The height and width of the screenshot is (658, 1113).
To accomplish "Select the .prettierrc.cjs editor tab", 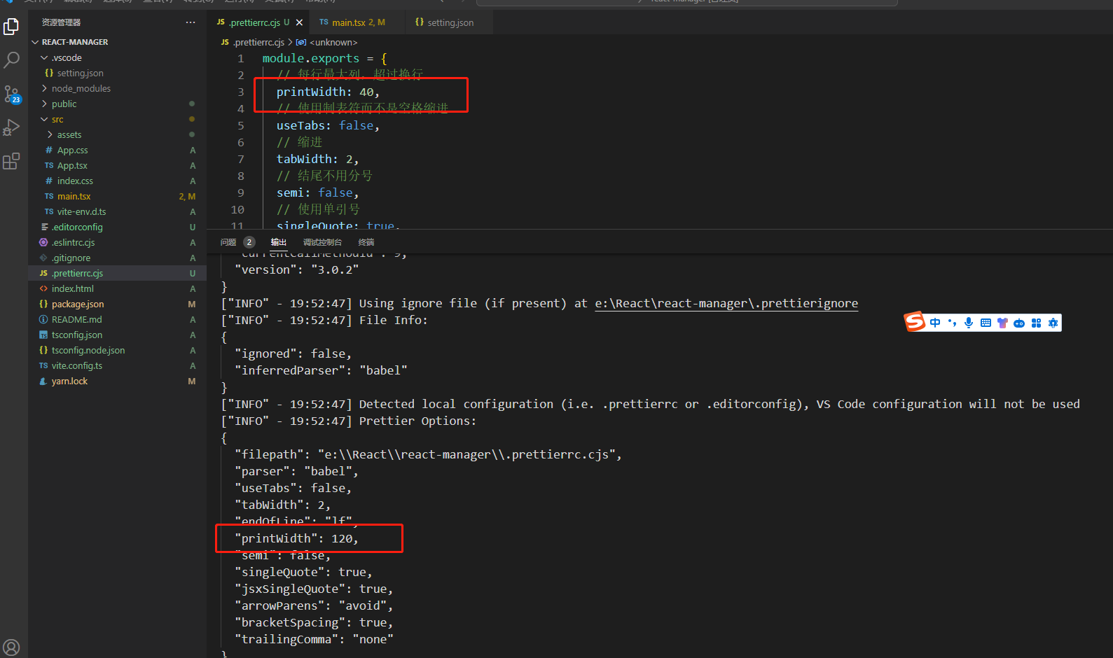I will click(258, 22).
